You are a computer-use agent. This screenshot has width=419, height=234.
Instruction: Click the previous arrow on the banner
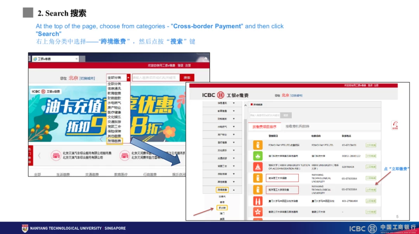click(101, 139)
